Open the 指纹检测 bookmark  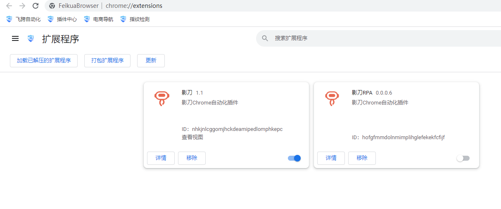[x=135, y=19]
